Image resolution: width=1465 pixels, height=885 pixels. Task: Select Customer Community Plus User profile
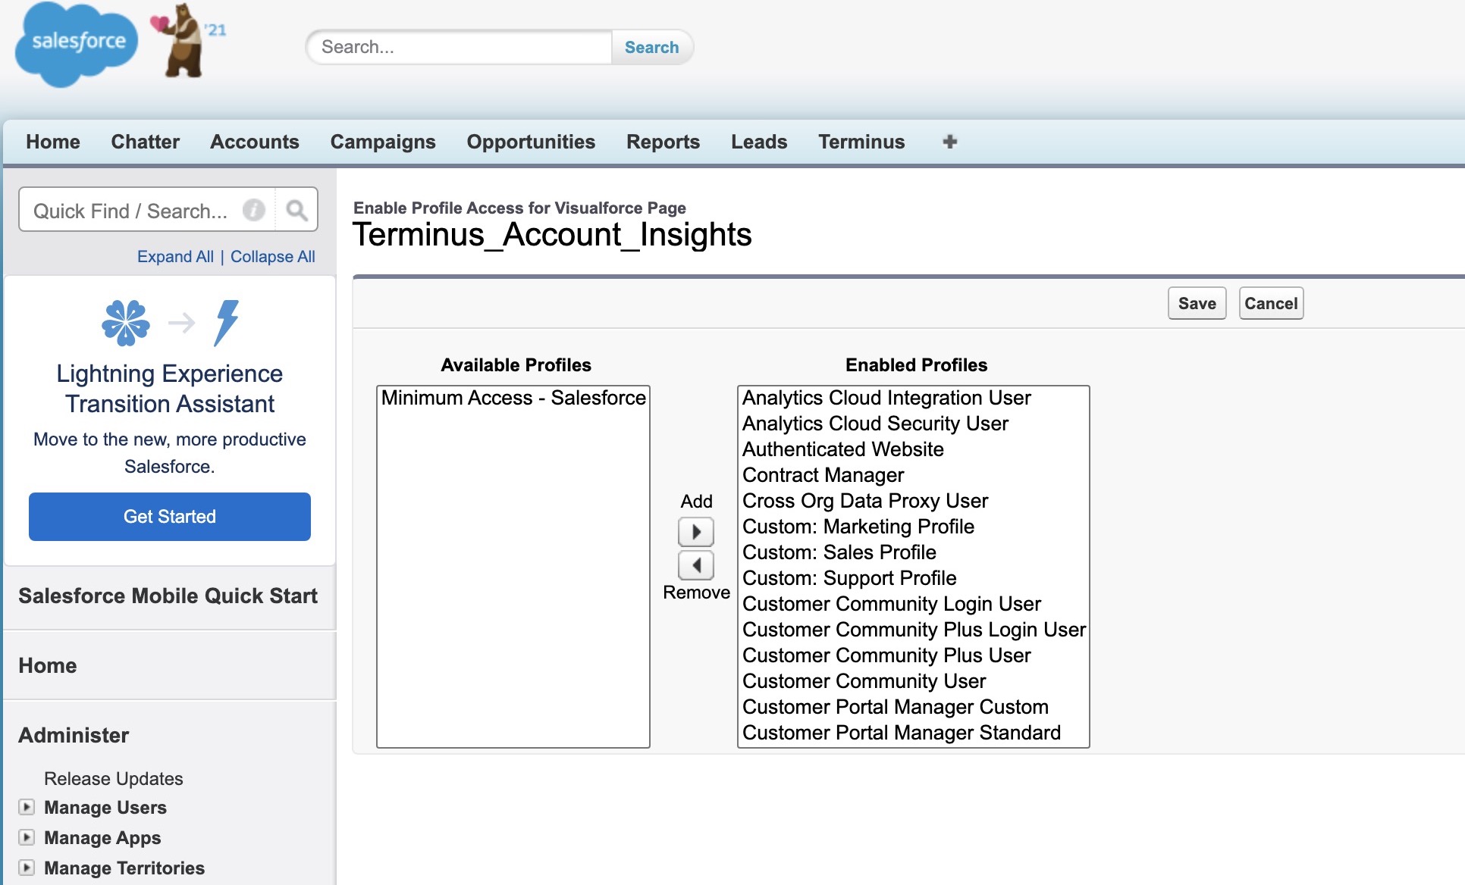(x=913, y=655)
